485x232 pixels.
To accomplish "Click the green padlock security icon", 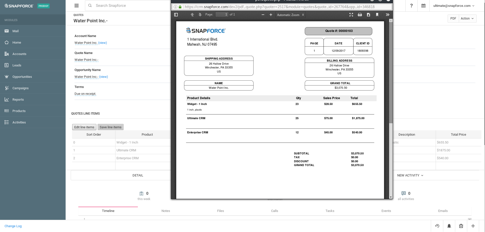I will [180, 7].
